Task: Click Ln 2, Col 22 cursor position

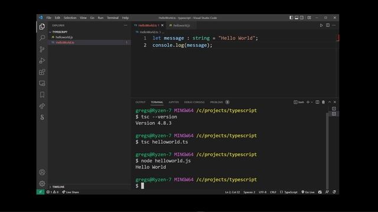Action: [232, 192]
